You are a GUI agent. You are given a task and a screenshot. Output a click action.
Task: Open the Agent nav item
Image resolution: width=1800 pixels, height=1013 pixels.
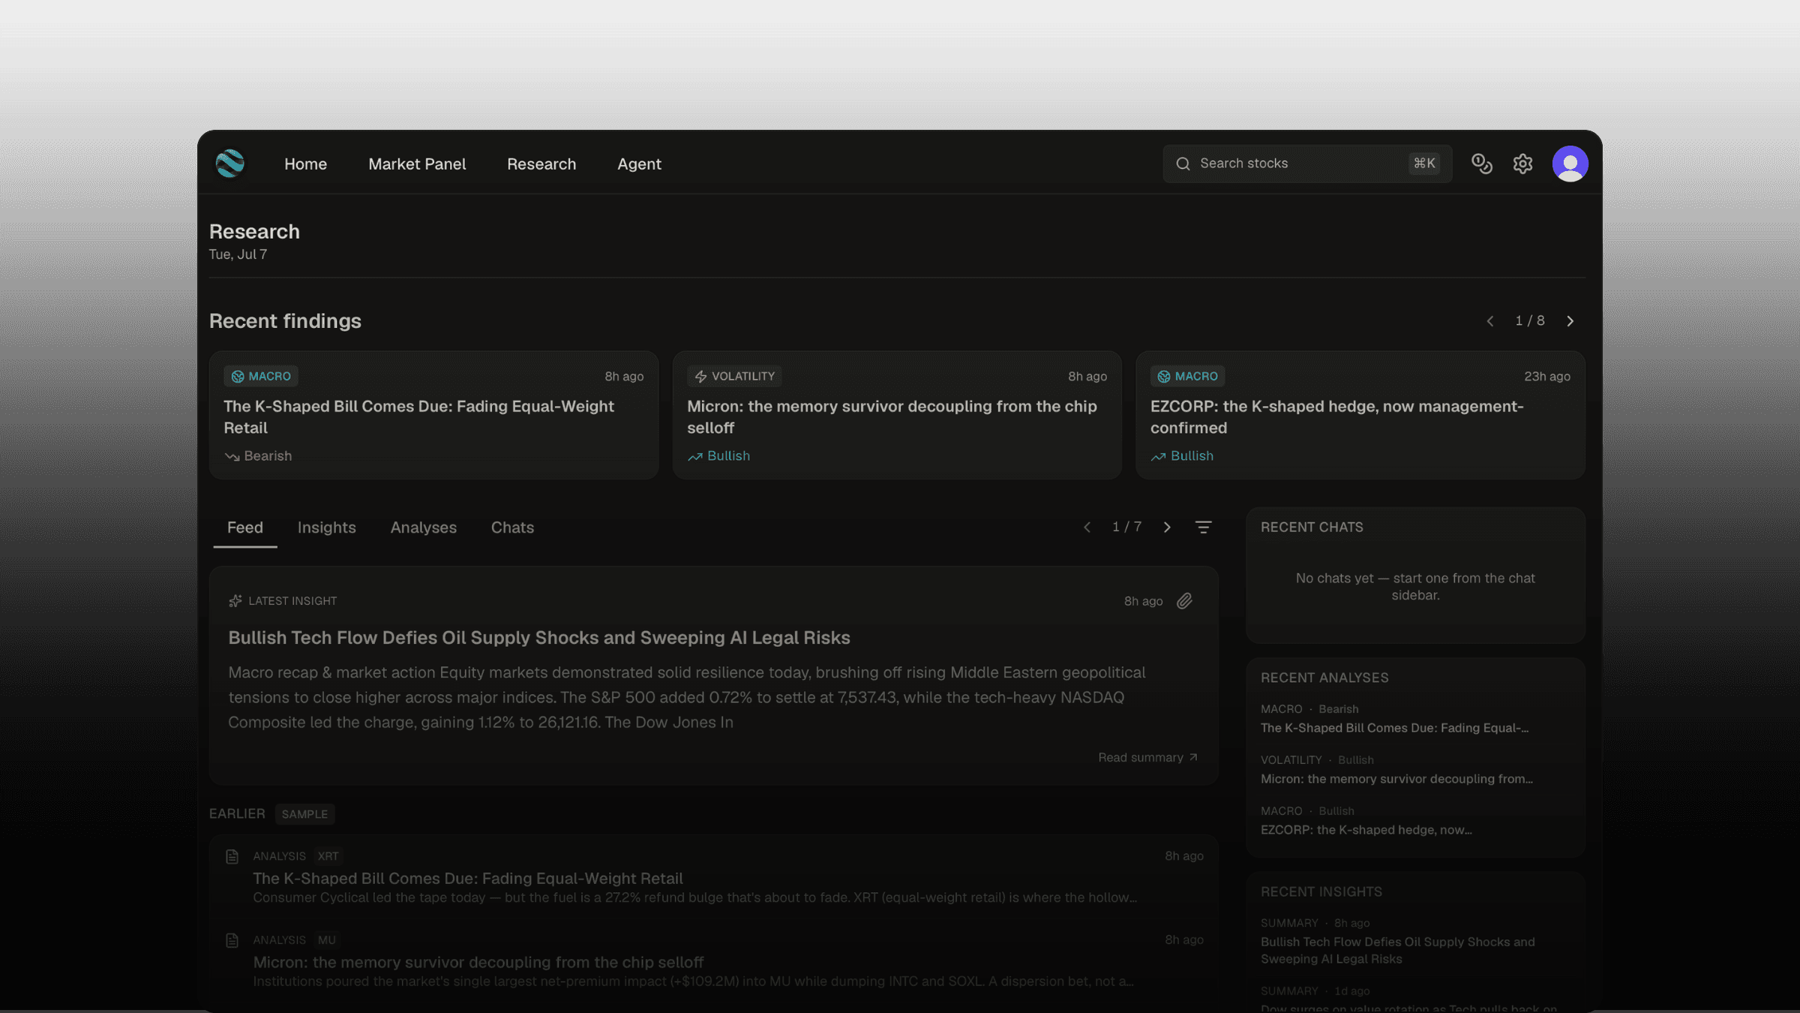[x=639, y=164]
